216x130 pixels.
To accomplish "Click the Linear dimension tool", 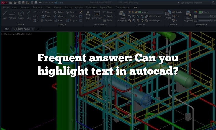I will 108,12.
